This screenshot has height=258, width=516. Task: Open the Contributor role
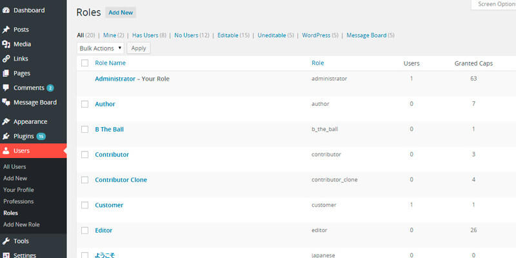coord(112,155)
